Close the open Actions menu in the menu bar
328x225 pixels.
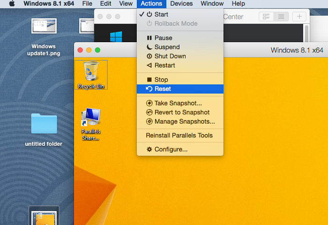(151, 4)
